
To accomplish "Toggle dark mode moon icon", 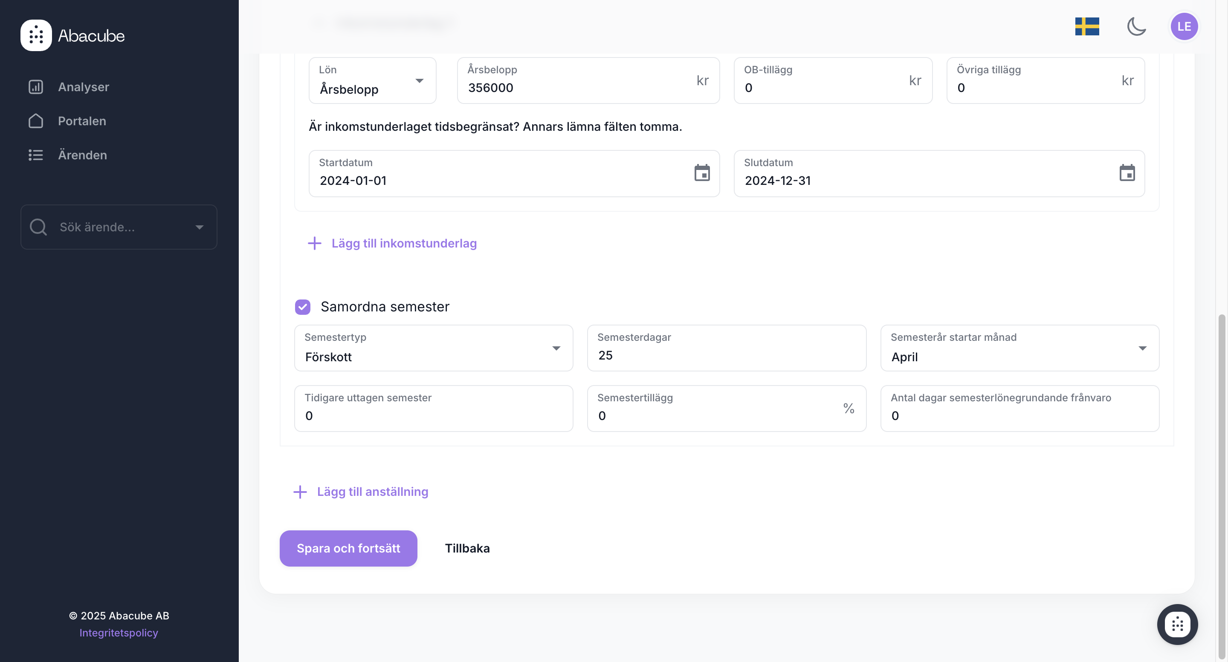I will (x=1136, y=26).
